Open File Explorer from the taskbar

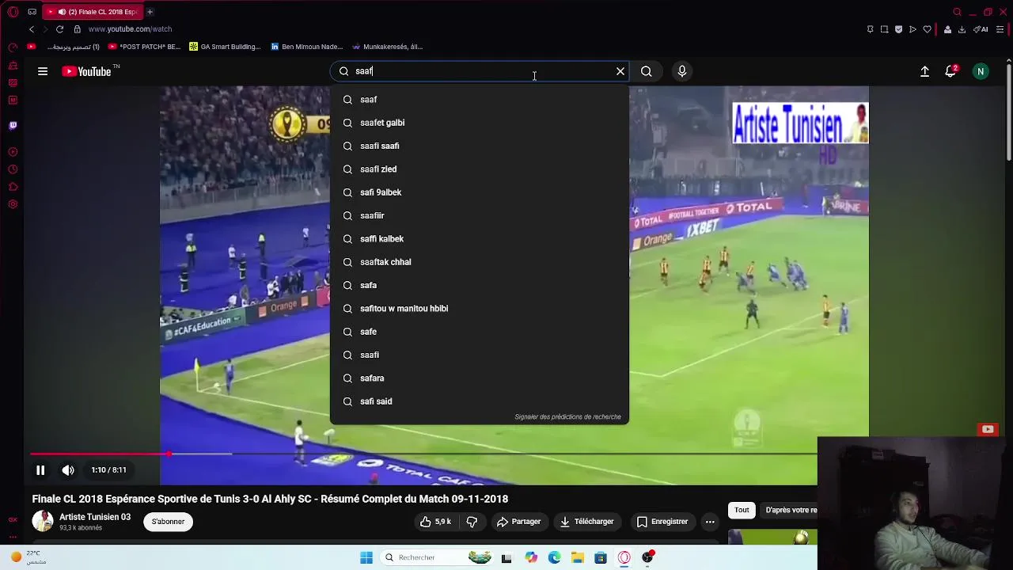[578, 557]
